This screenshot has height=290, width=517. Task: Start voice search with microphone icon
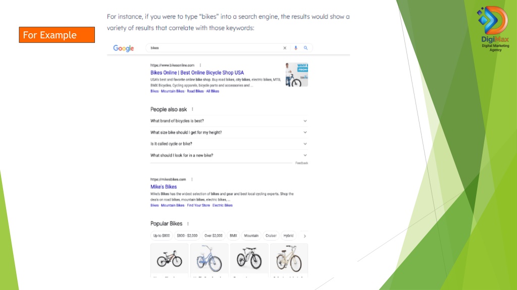click(x=296, y=48)
